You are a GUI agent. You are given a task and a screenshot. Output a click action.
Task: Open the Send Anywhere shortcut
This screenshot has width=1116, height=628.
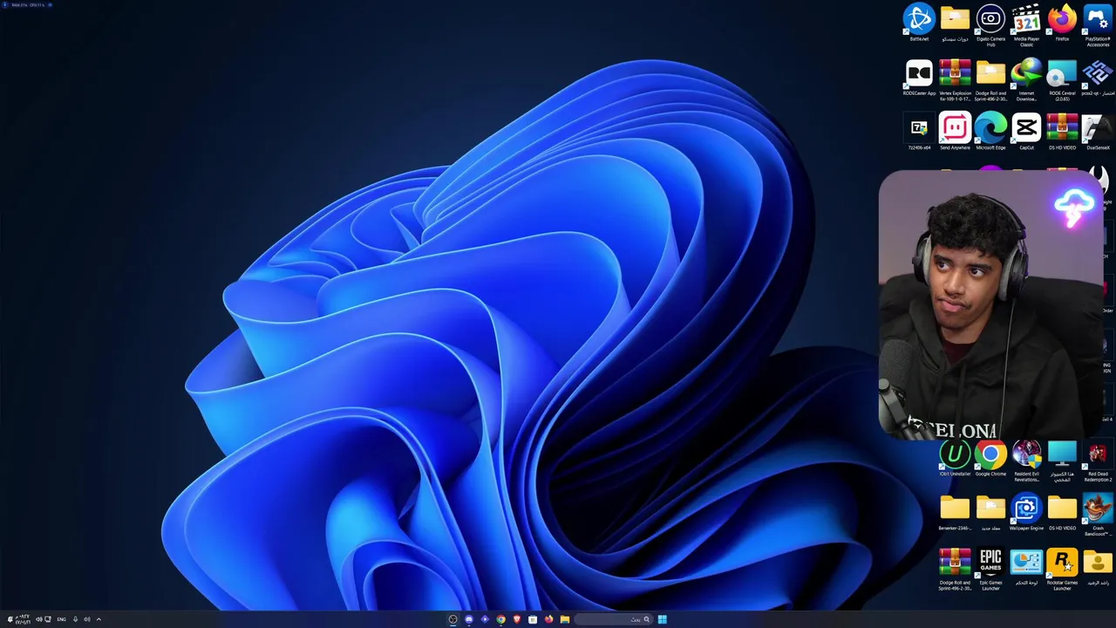[955, 132]
